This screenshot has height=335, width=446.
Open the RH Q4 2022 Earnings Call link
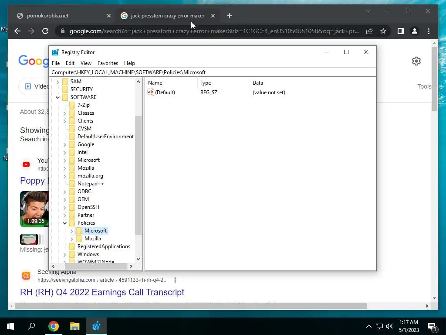(x=102, y=292)
